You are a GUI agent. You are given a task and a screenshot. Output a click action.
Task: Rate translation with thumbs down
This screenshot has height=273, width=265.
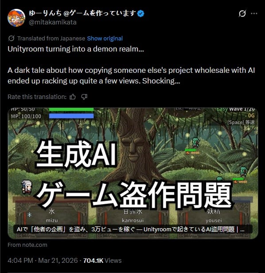coord(84,97)
